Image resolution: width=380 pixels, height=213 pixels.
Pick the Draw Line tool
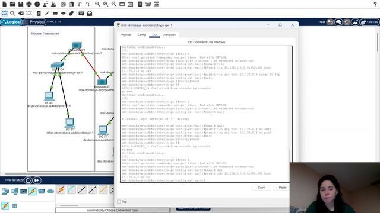(x=47, y=13)
